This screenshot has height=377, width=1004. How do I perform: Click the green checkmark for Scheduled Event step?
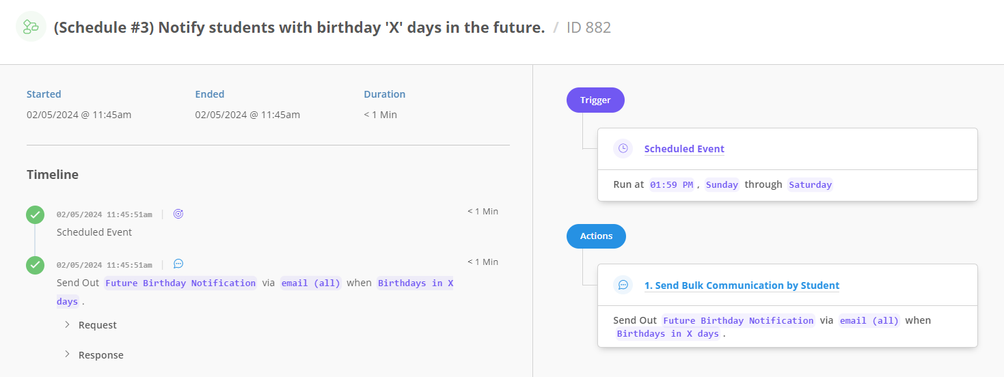(35, 214)
